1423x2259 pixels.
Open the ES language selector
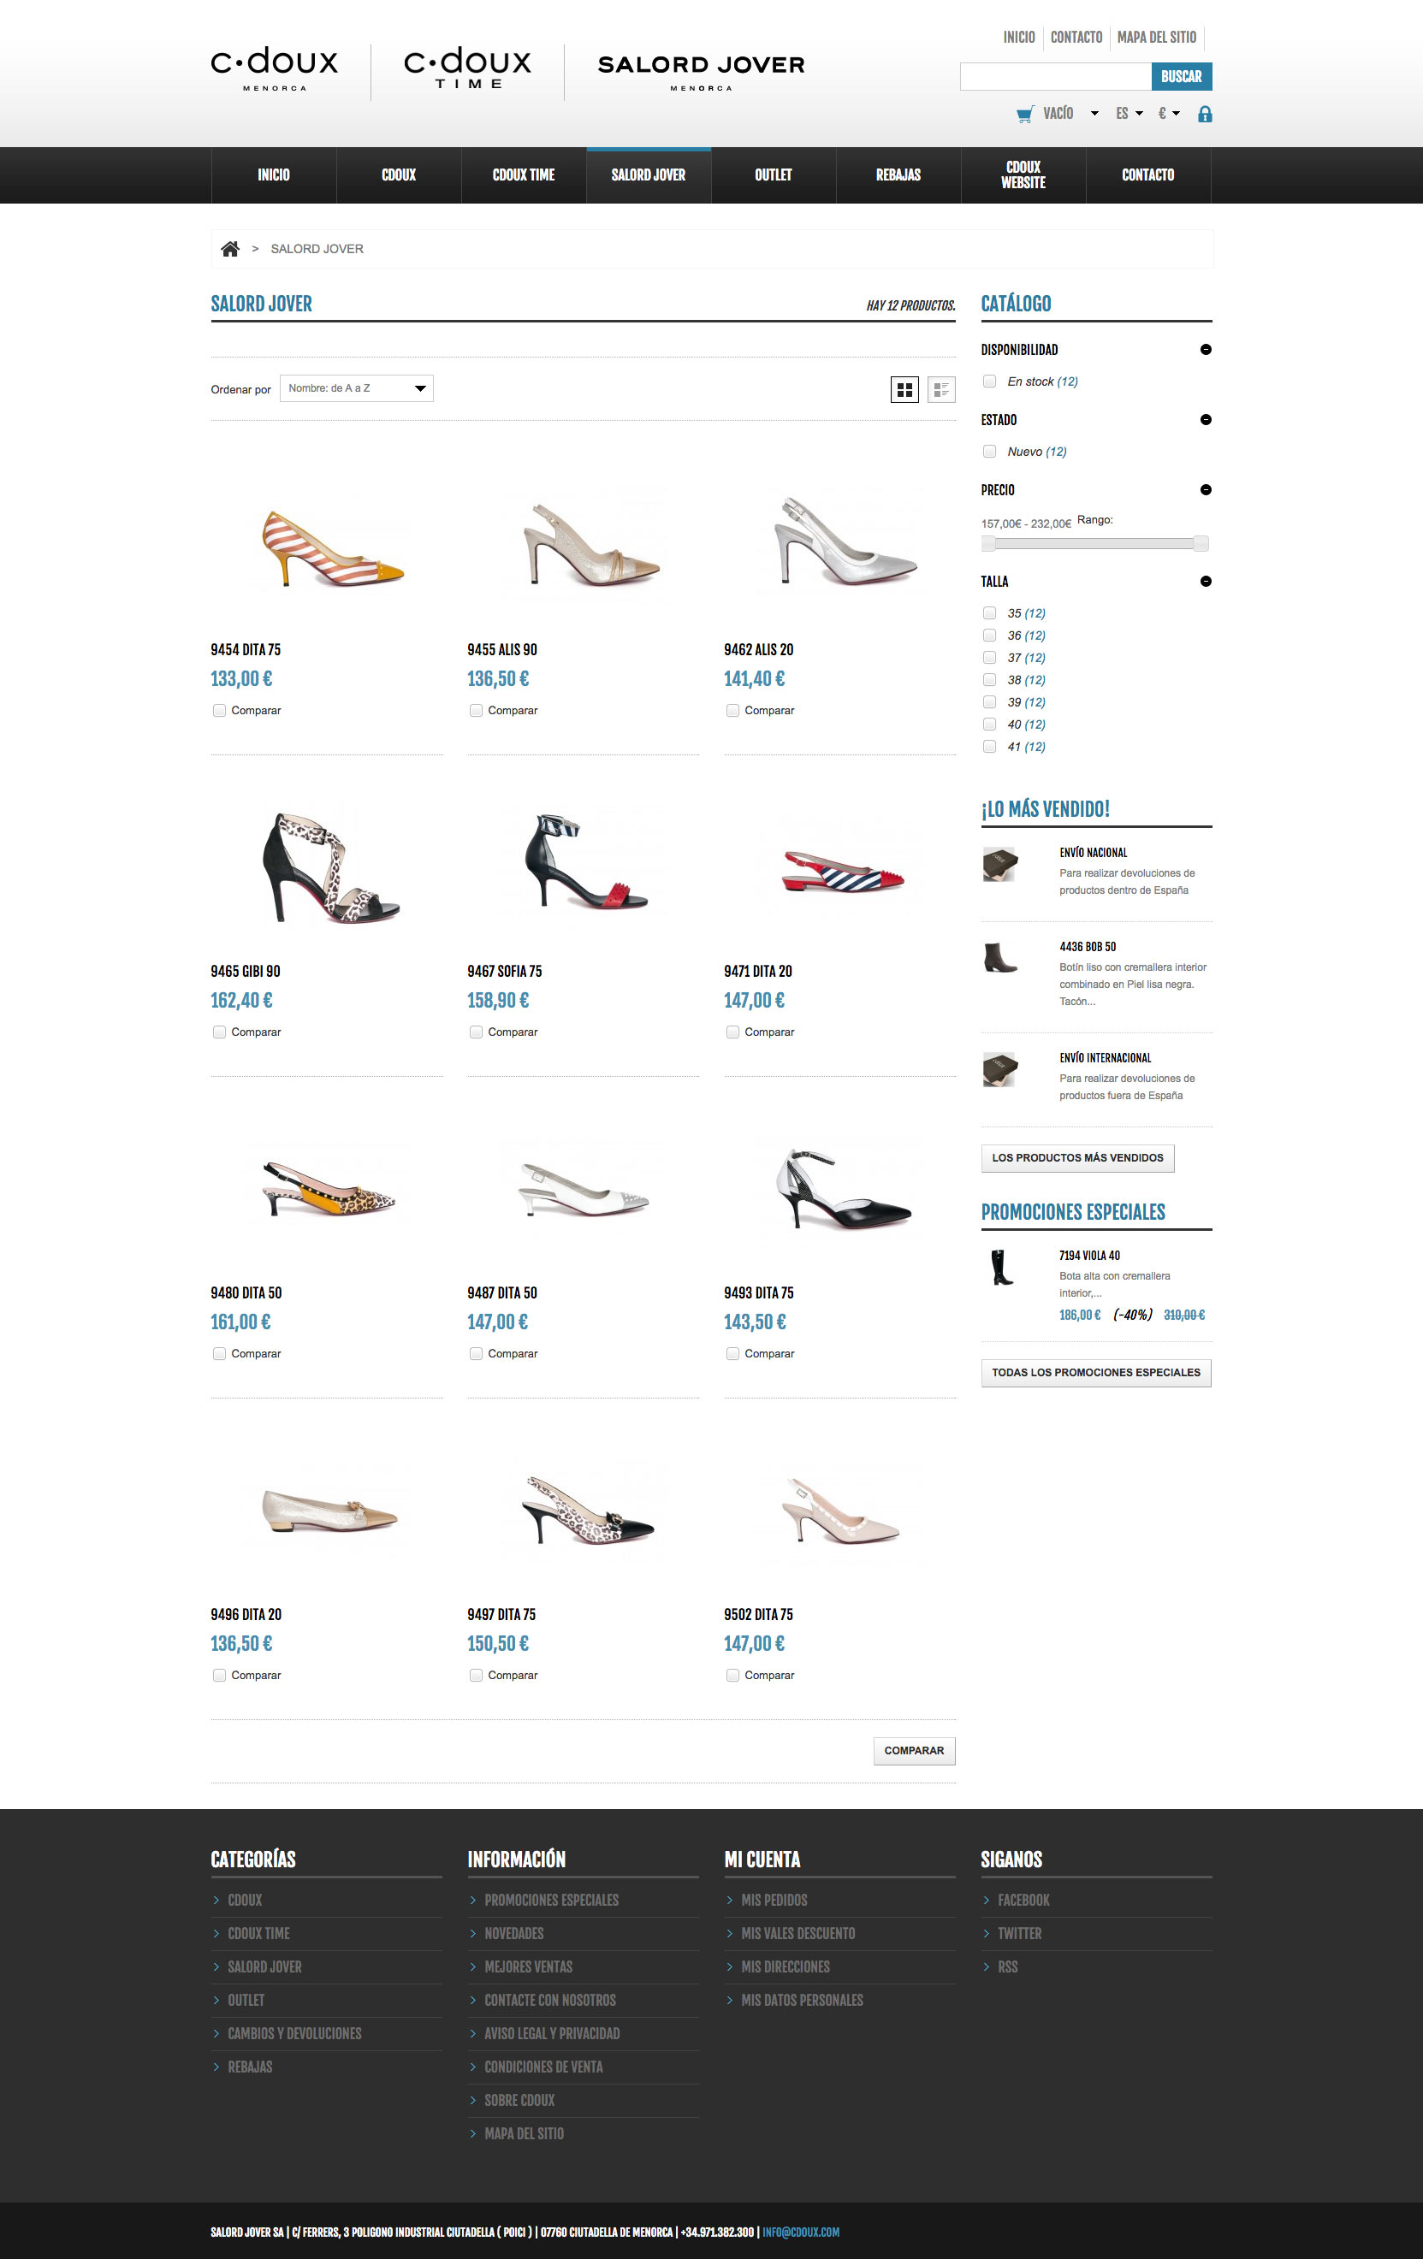[1130, 114]
